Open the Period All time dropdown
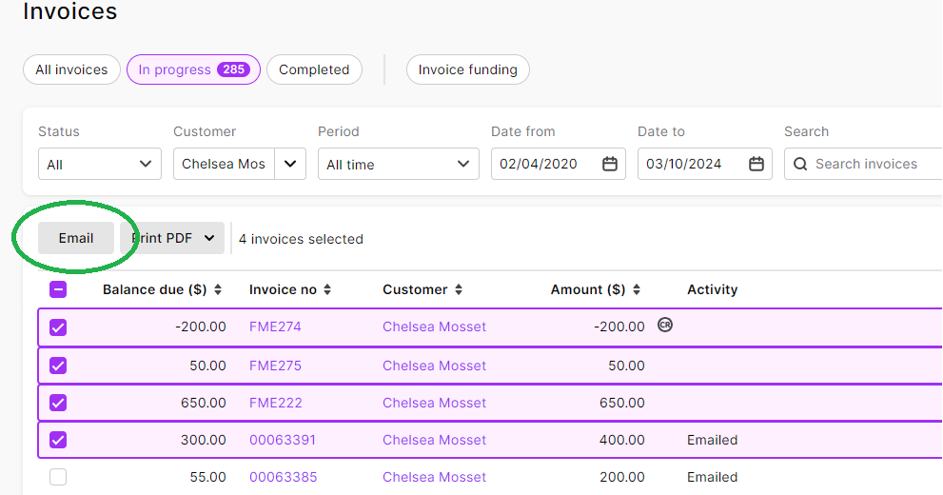 pyautogui.click(x=399, y=164)
